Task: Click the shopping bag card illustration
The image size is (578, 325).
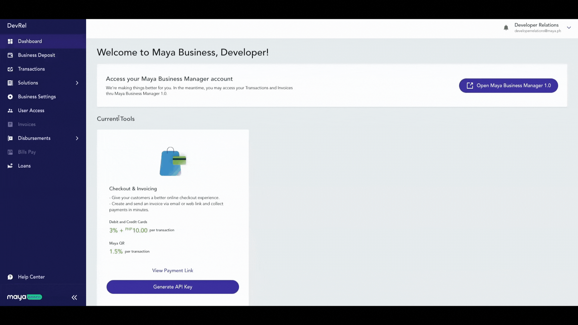Action: click(173, 162)
